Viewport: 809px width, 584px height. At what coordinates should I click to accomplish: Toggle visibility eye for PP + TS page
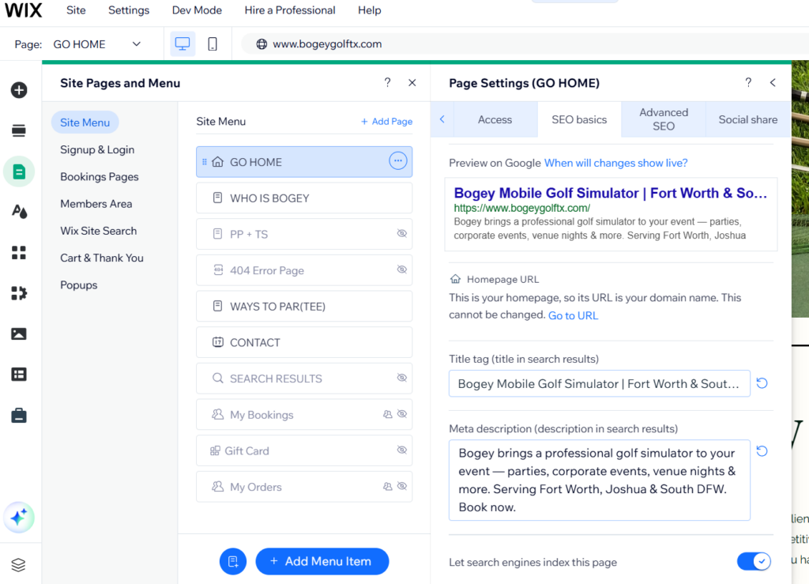click(401, 234)
